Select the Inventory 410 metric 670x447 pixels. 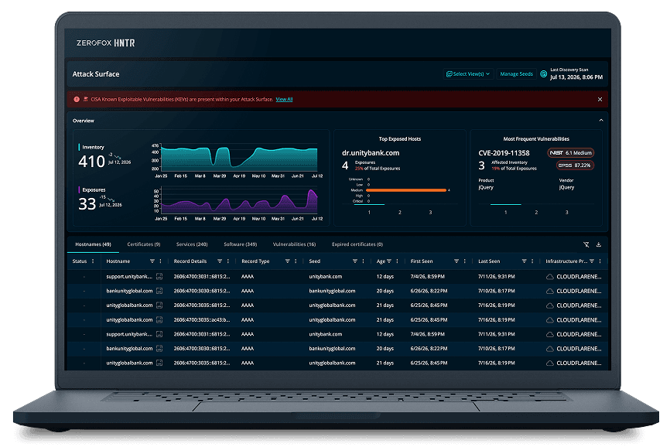coord(91,162)
